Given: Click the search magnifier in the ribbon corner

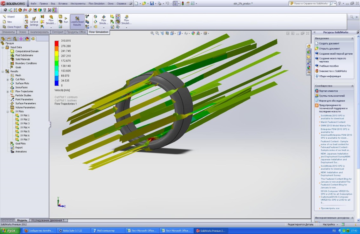Looking at the screenshot, I should pyautogui.click(x=352, y=17).
